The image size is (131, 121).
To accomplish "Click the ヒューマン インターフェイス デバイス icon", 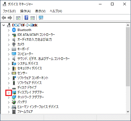I will (14, 107).
